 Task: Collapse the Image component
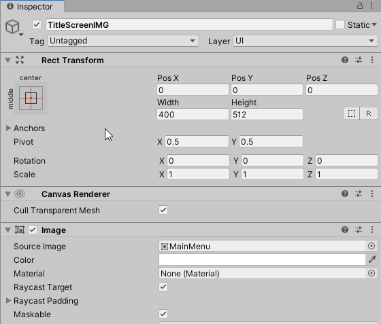point(7,230)
